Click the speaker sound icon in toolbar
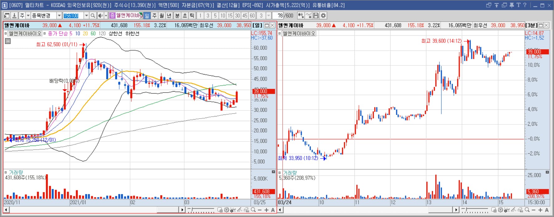 pos(100,16)
